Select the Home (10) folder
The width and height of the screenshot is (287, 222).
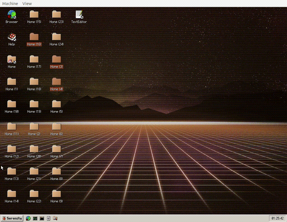11,105
